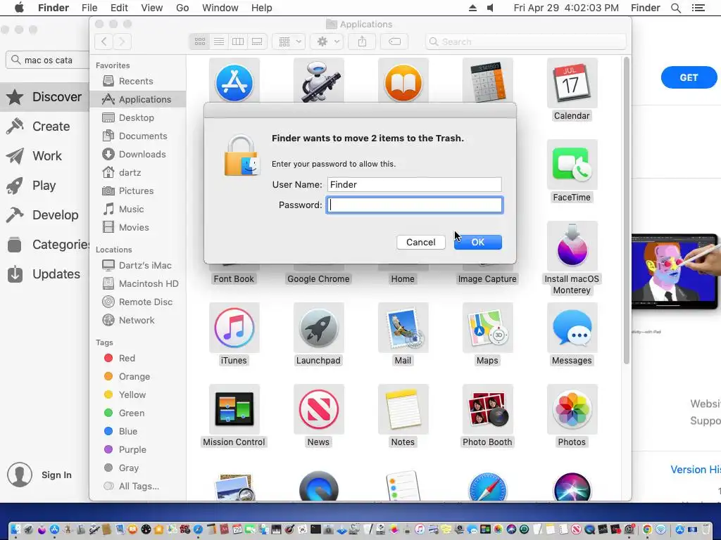Go forward in Finder window
This screenshot has height=540, width=721.
point(122,41)
